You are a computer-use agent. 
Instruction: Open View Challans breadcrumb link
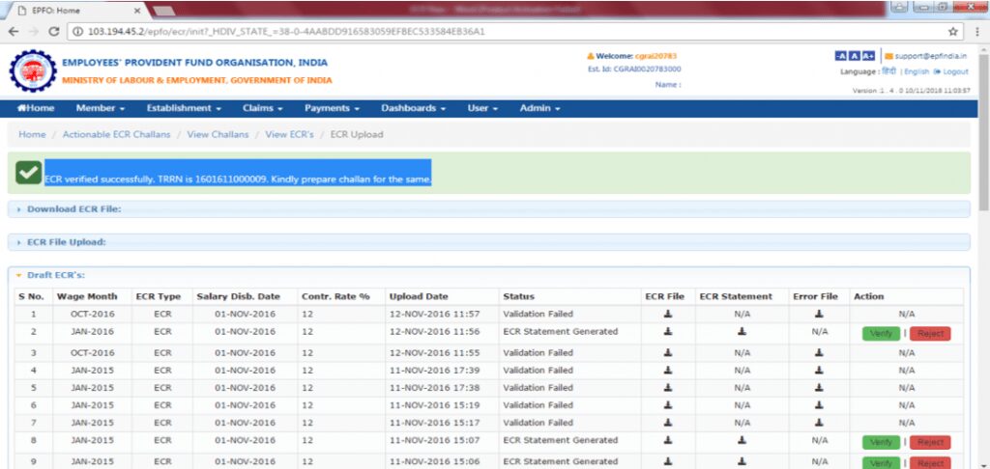coord(218,134)
